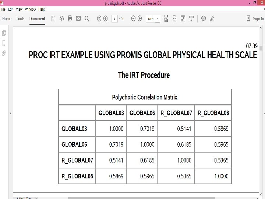The image size is (265, 199).
Task: Click the R_GLOBAL07 row label
Action: click(x=77, y=160)
